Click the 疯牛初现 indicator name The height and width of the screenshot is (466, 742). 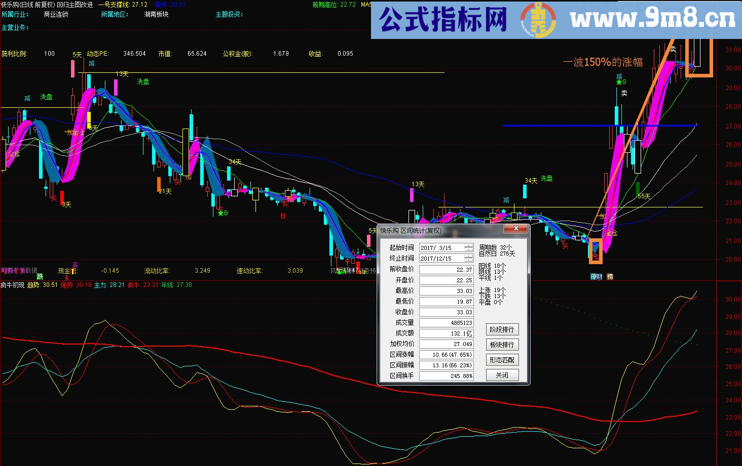(12, 285)
